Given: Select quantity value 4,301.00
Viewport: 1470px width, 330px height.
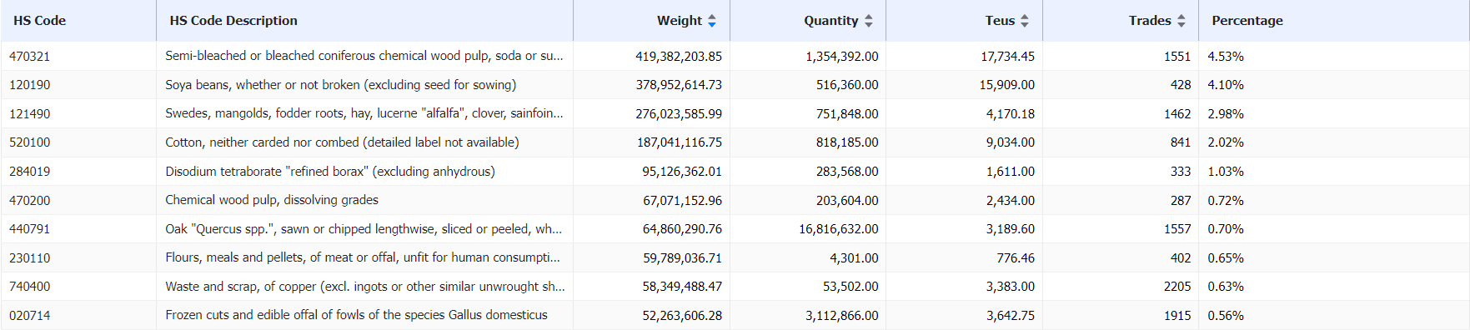Looking at the screenshot, I should pyautogui.click(x=855, y=258).
